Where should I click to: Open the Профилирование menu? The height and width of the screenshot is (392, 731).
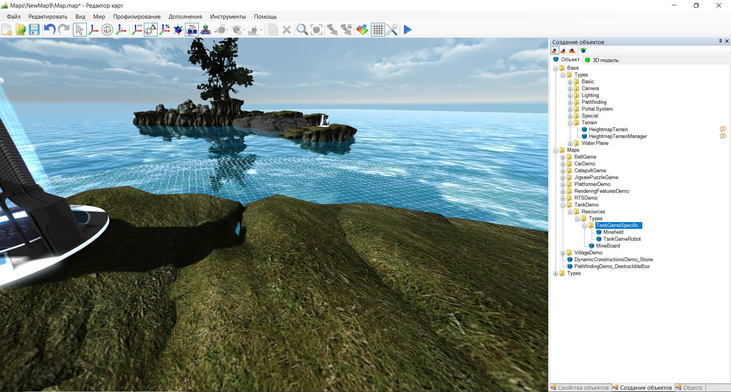pos(137,17)
